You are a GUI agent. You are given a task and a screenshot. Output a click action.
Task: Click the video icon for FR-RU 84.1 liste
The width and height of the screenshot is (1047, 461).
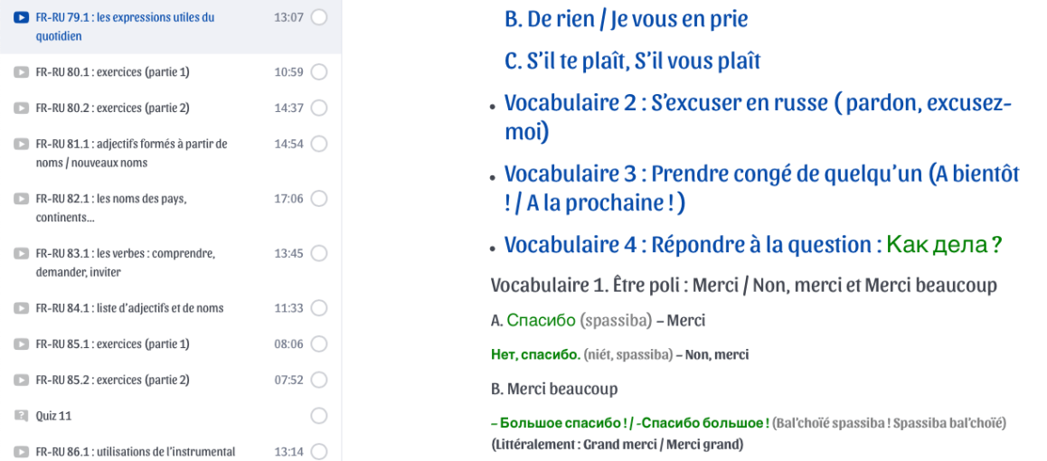pyautogui.click(x=21, y=308)
